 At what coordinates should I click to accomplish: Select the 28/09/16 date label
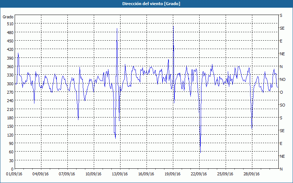[x=252, y=174]
